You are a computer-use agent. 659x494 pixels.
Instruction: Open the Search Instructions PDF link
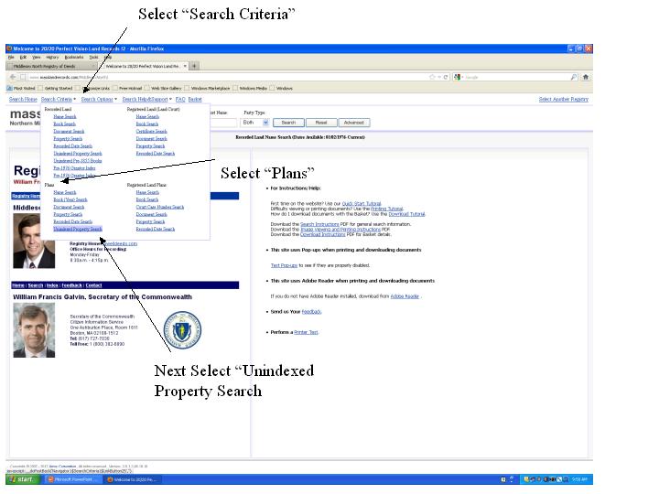coord(319,224)
